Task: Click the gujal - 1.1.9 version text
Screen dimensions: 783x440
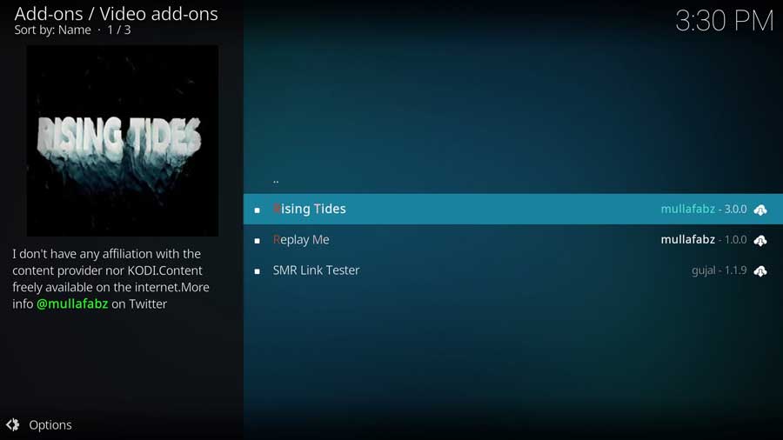Action: (719, 270)
